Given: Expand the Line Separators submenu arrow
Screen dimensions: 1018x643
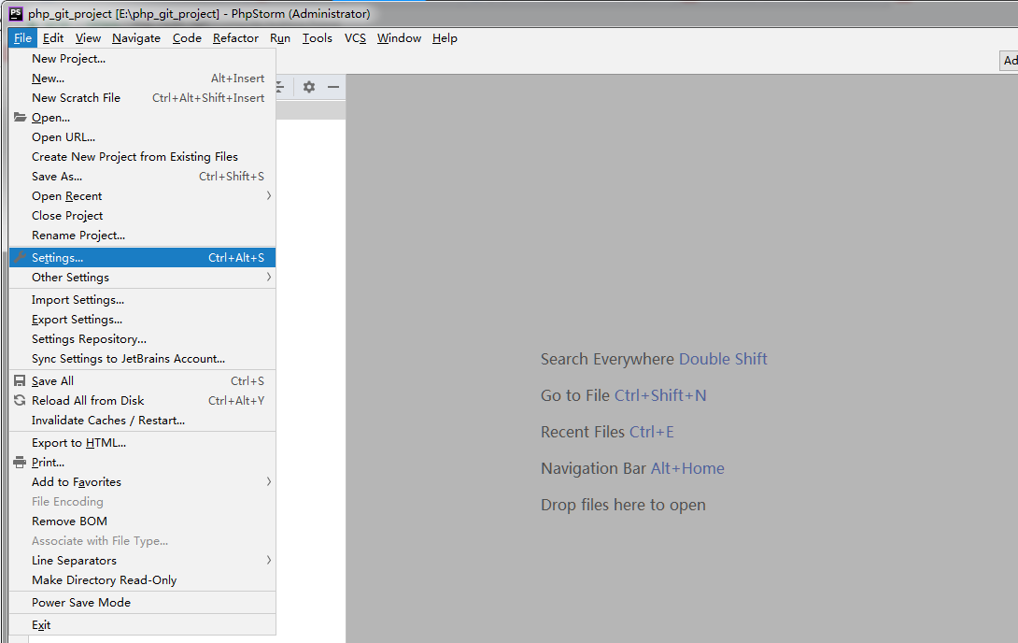Looking at the screenshot, I should click(x=268, y=561).
